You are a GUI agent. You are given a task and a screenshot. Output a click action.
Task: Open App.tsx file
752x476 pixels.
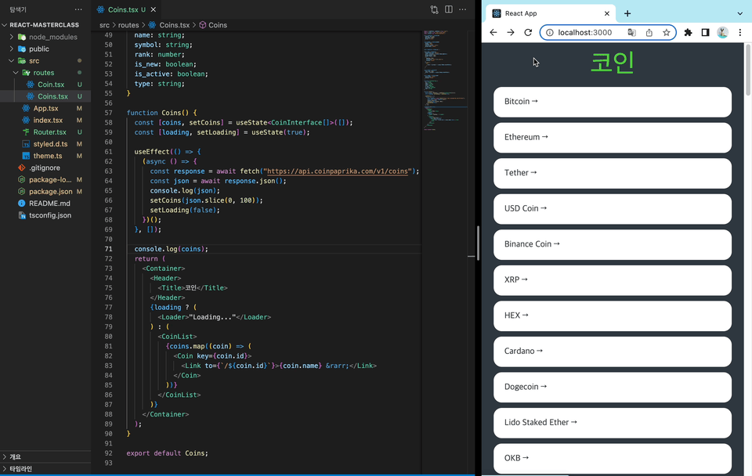click(x=45, y=108)
